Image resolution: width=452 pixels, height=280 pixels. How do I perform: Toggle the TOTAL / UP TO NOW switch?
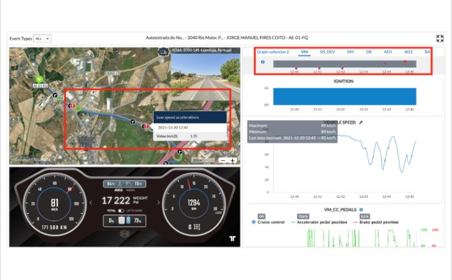pos(121,210)
